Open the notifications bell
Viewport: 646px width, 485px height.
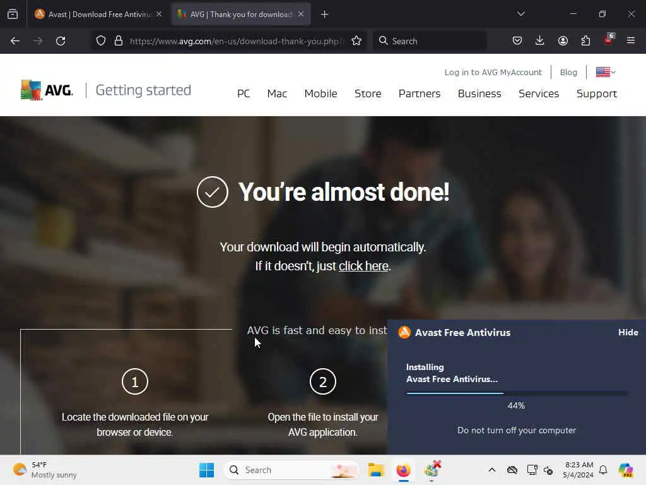point(603,470)
